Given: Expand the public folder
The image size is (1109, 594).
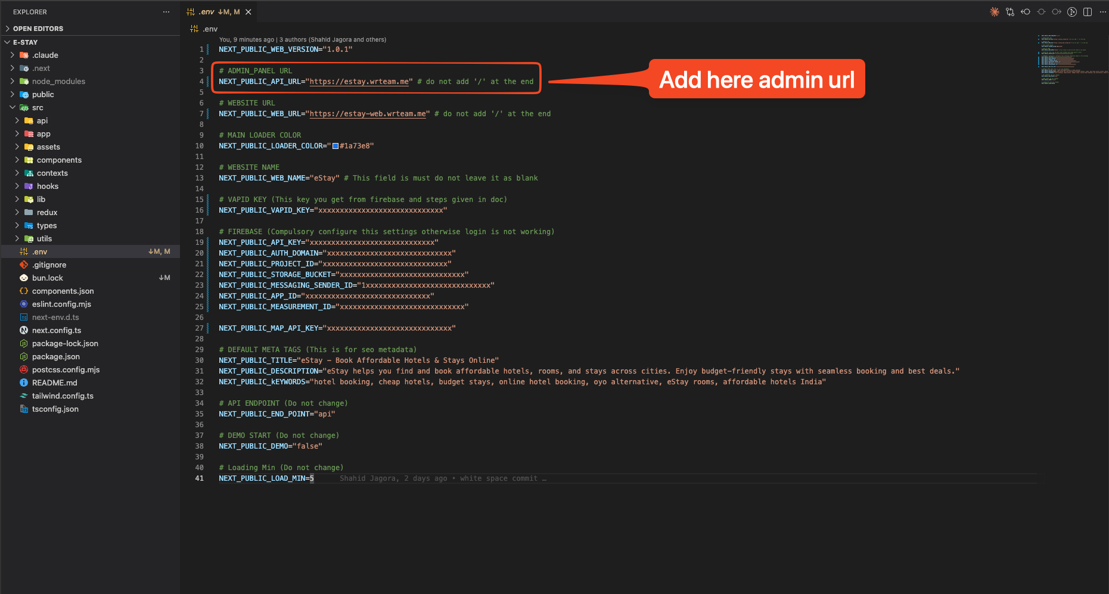Looking at the screenshot, I should (x=43, y=94).
